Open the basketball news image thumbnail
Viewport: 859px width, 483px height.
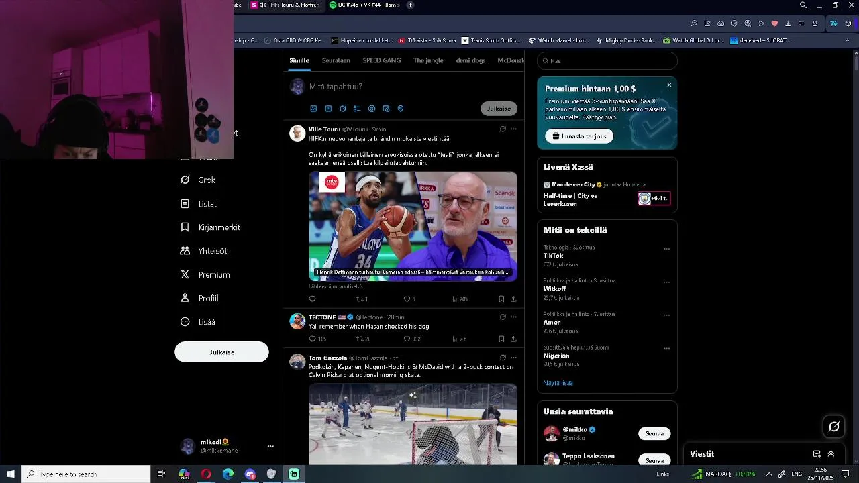[413, 226]
